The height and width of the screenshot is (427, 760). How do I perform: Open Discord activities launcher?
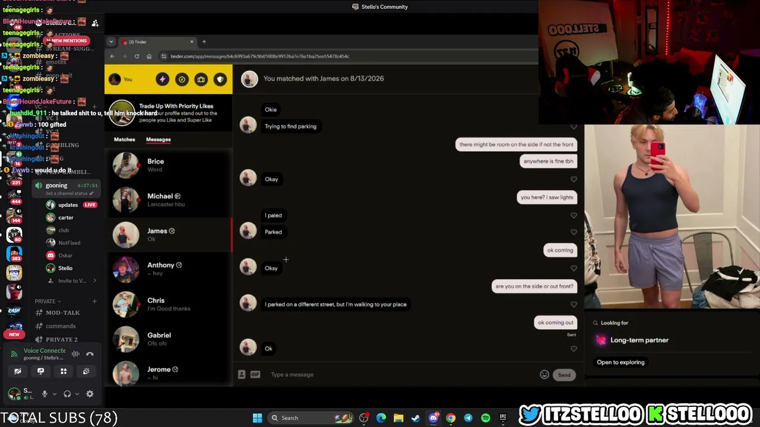[x=64, y=371]
